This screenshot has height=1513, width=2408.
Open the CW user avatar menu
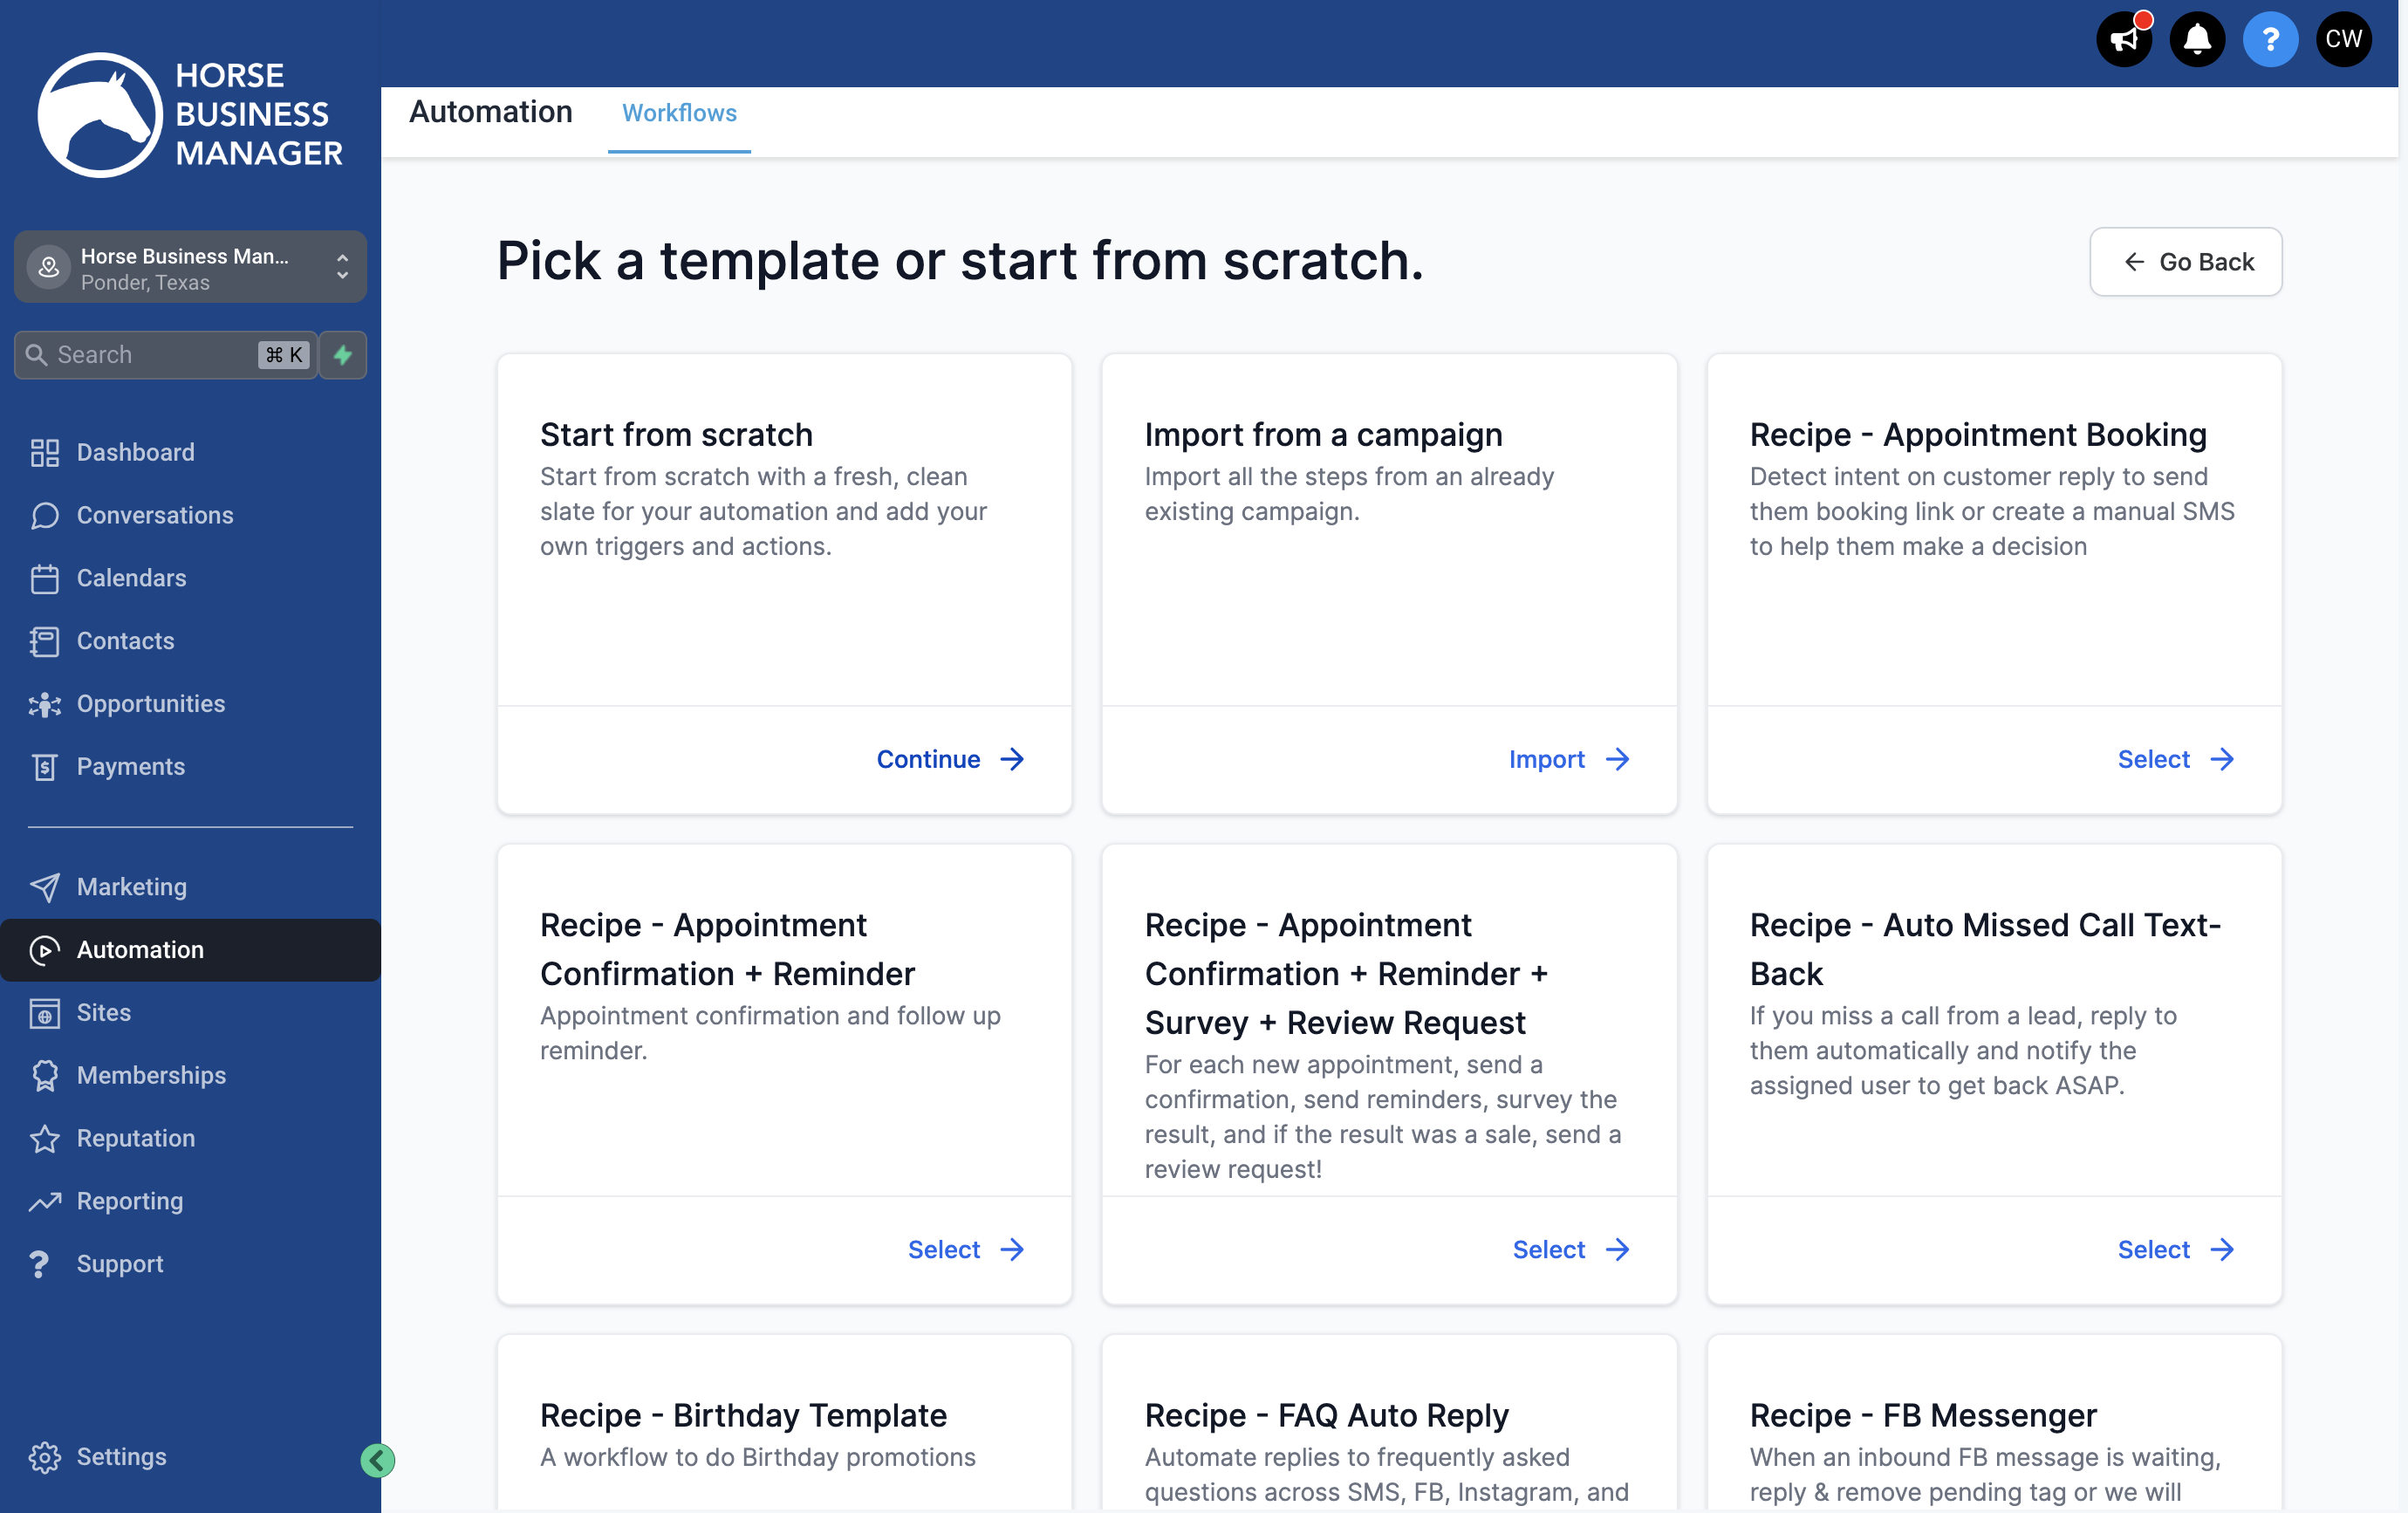point(2343,40)
